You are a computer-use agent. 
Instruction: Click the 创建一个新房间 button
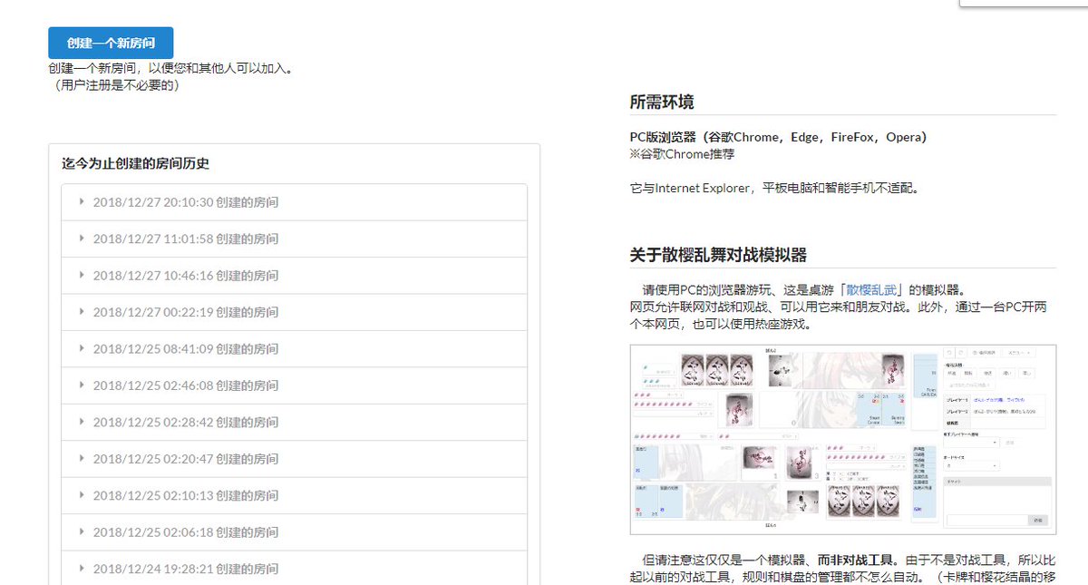111,43
